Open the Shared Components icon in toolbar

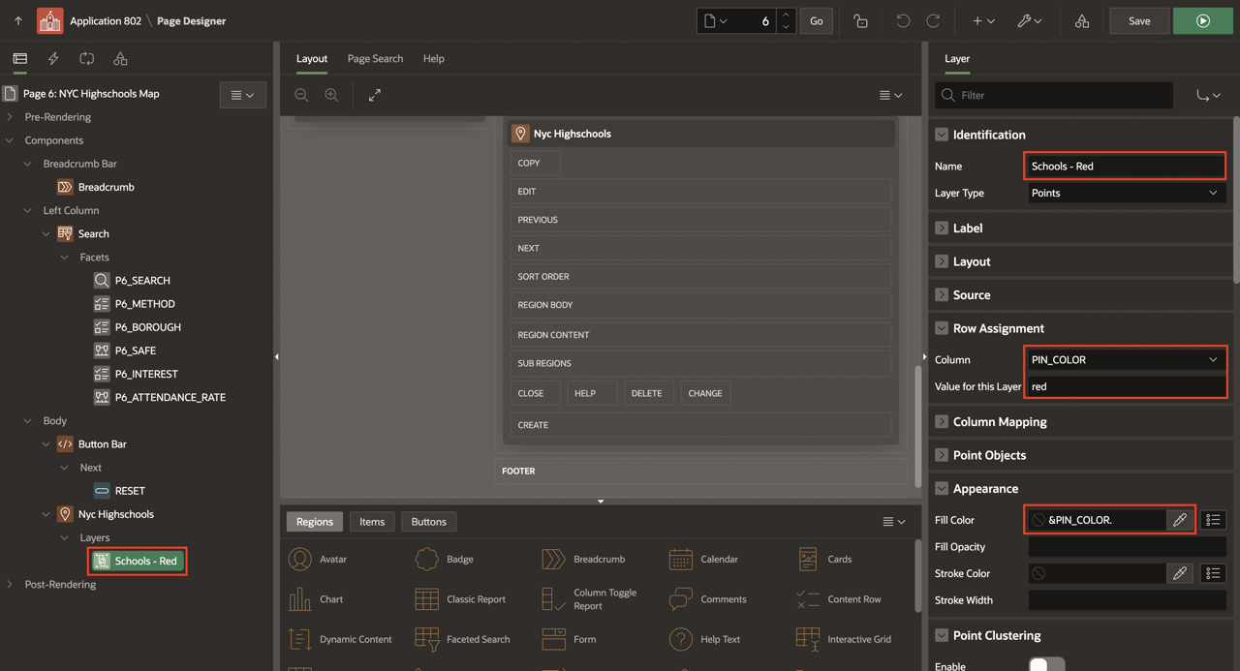coord(1082,20)
